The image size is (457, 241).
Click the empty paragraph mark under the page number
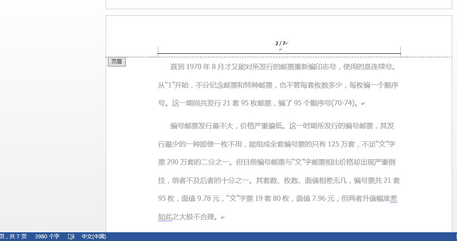[x=280, y=49]
